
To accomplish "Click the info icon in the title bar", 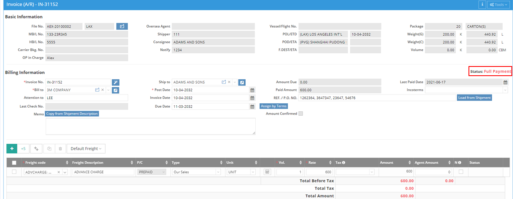I will (482, 4).
